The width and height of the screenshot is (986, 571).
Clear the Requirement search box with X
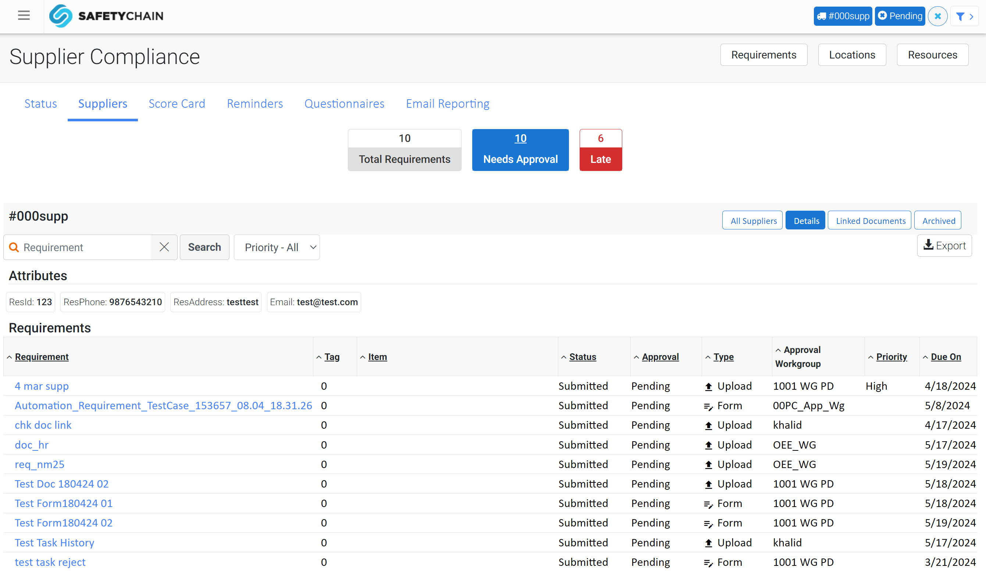click(x=164, y=247)
